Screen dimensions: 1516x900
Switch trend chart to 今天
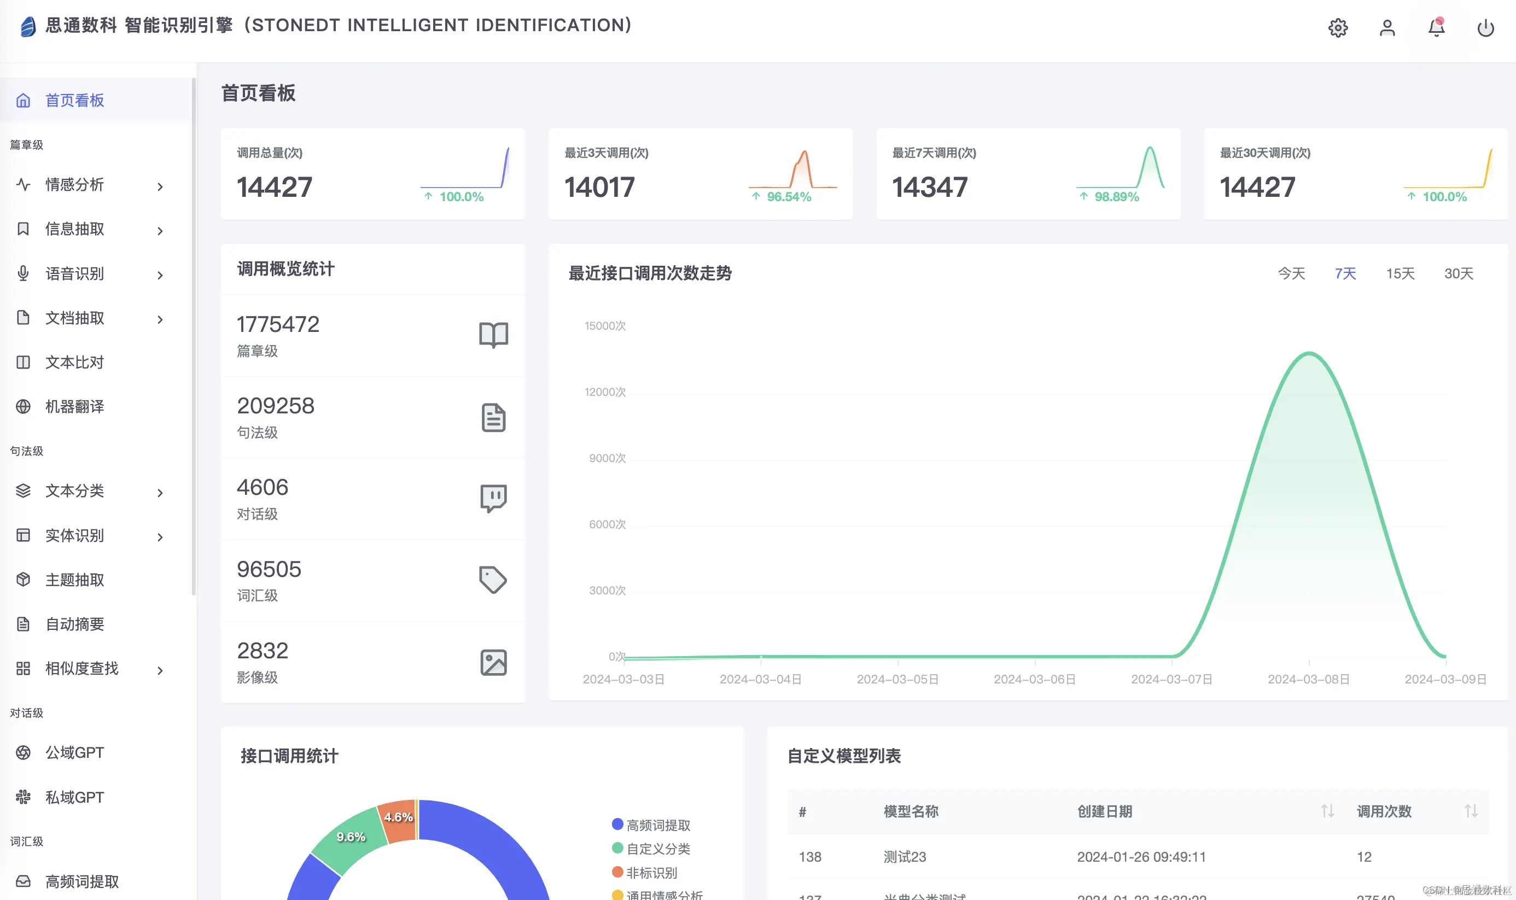click(1291, 273)
